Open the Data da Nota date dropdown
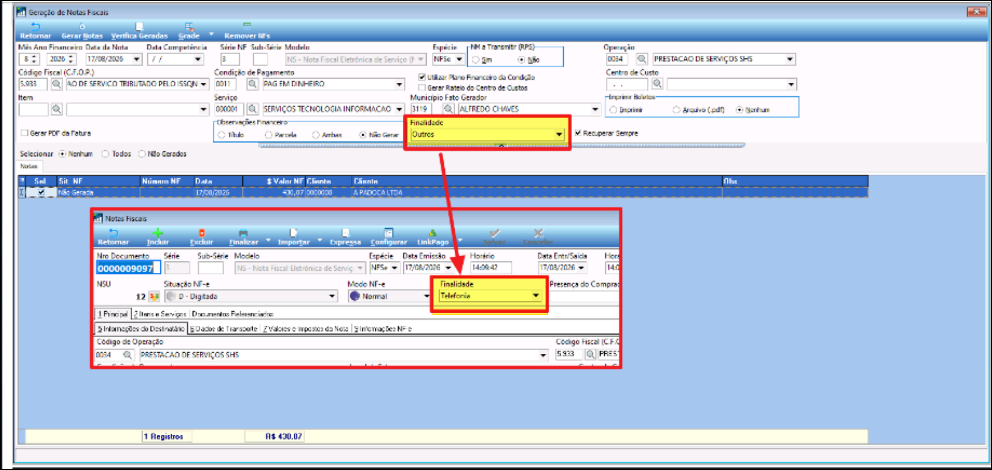992x470 pixels. tap(137, 59)
